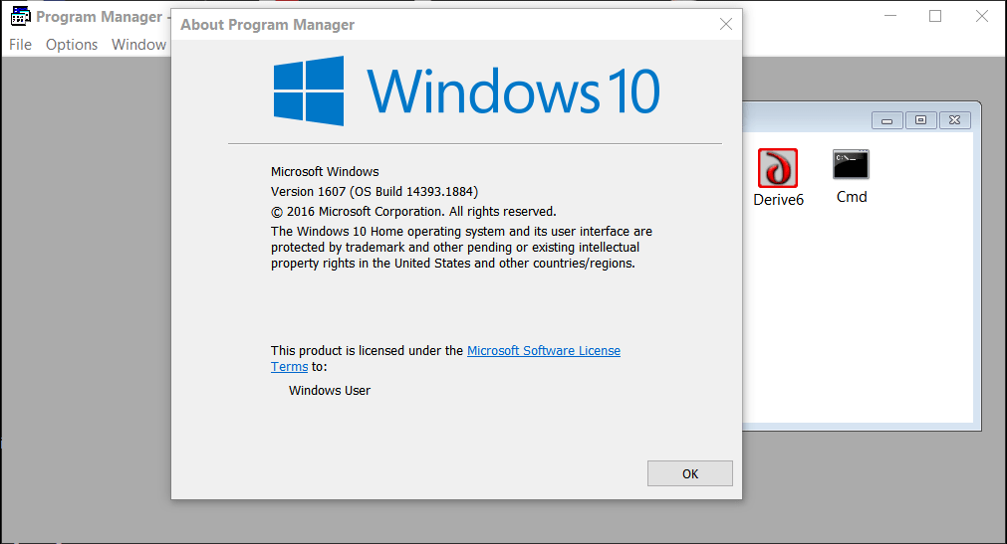This screenshot has width=1007, height=544.
Task: Maximize the Program Manager main window
Action: click(x=935, y=16)
